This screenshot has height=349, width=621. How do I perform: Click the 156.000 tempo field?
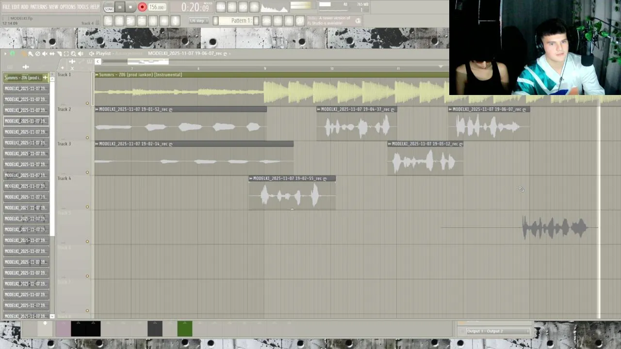[157, 7]
